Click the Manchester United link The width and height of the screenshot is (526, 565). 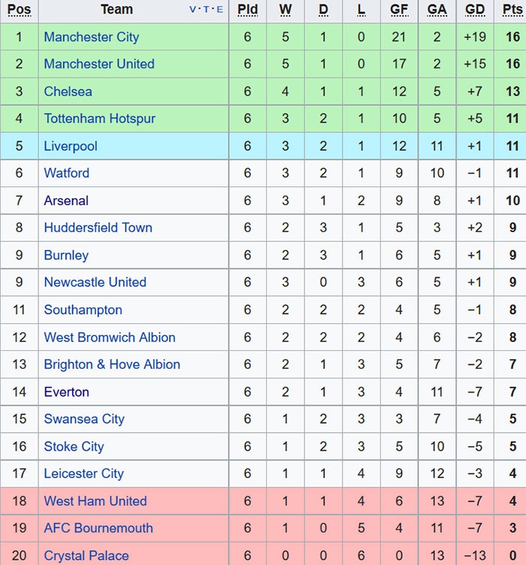point(99,64)
